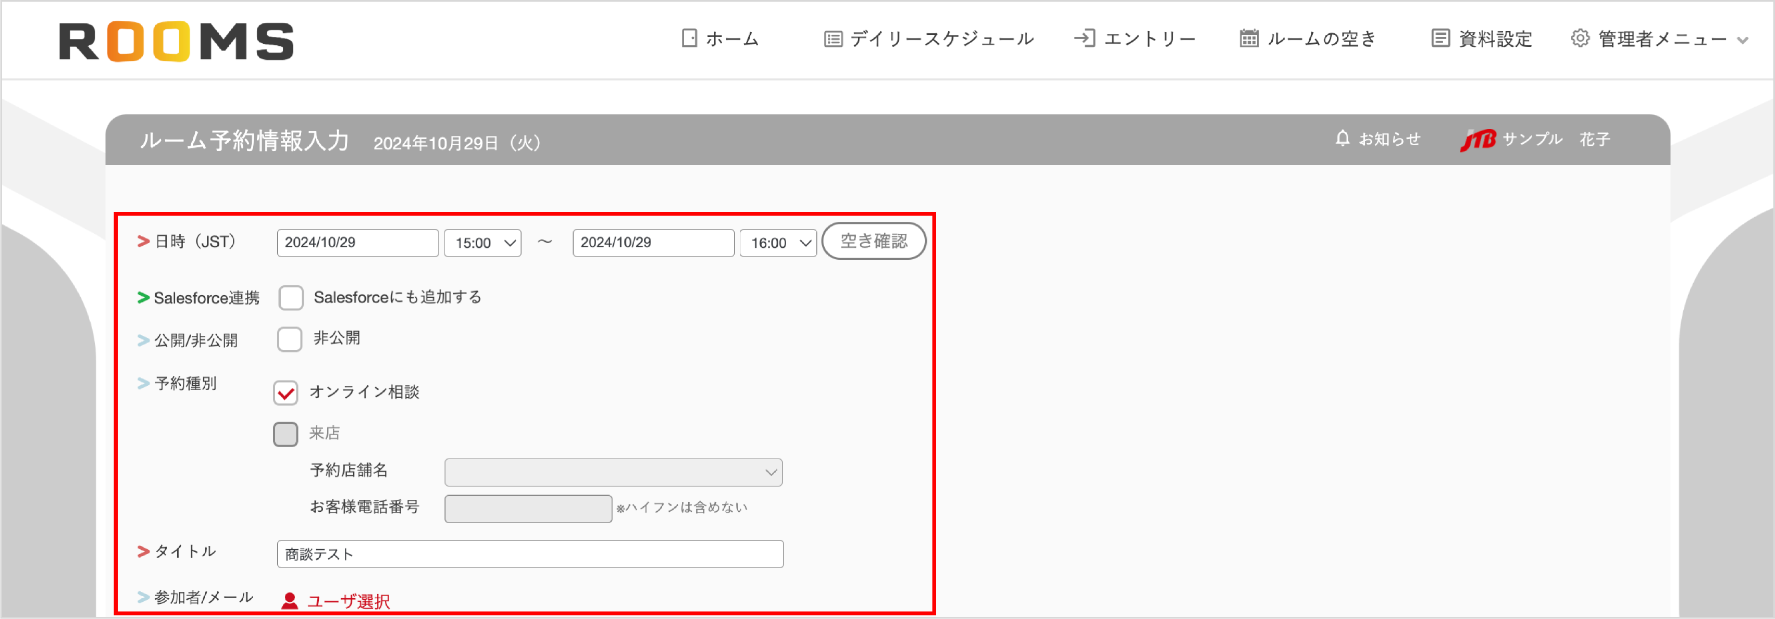Select the calendar icon for ルームの空き

[x=1249, y=39]
